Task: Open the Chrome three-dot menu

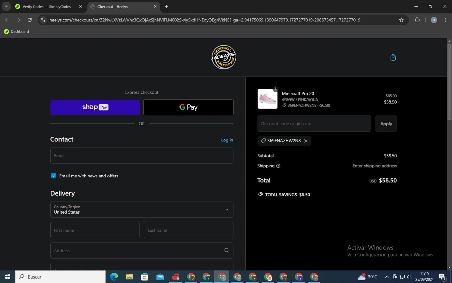Action: click(x=445, y=20)
